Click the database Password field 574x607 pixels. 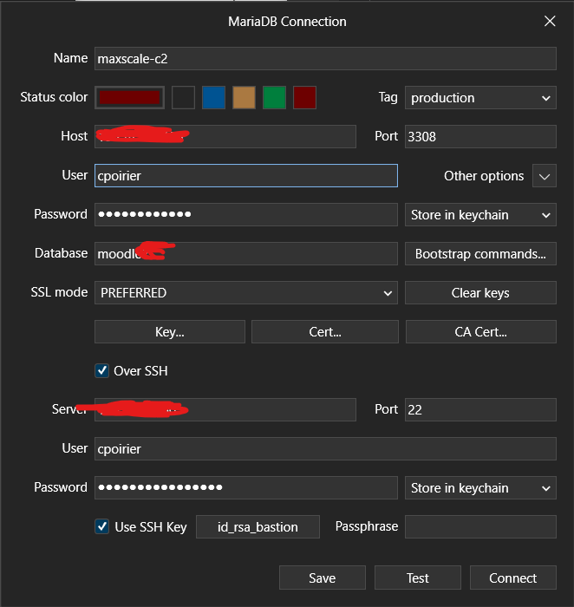[x=246, y=214]
